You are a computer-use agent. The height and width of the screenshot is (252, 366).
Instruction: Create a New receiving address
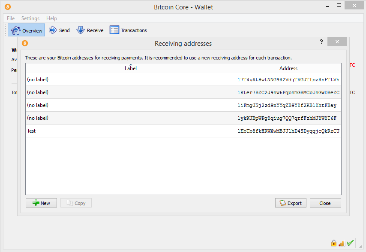41,203
